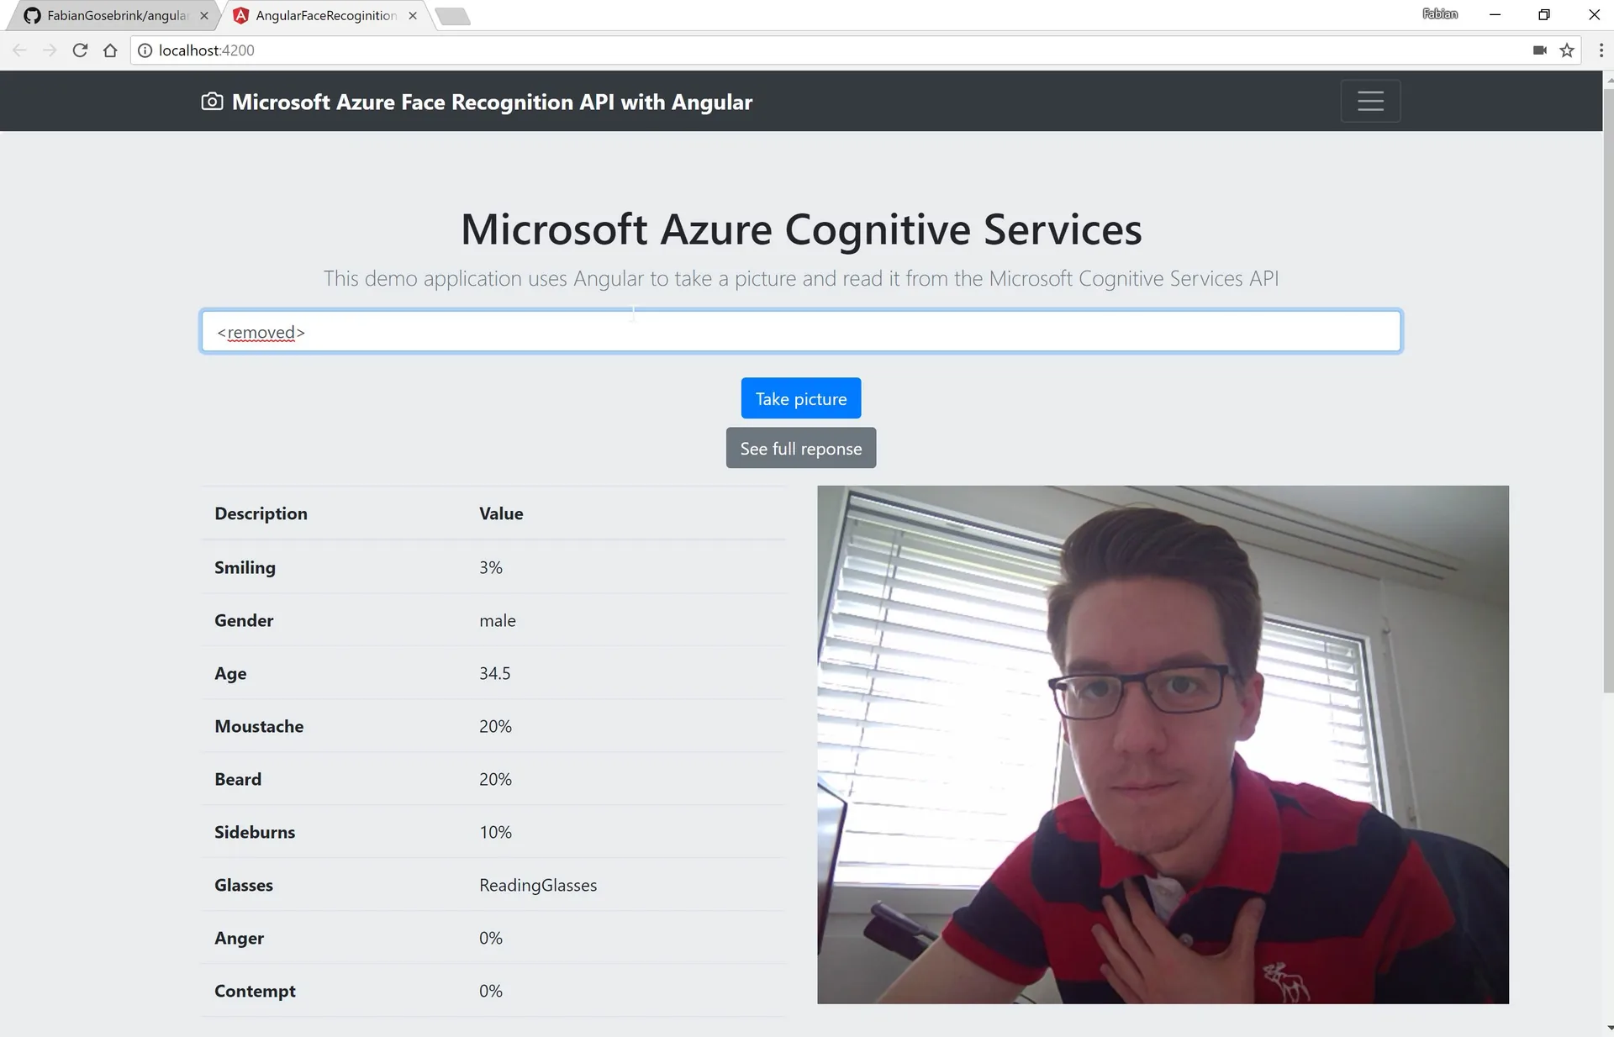Screen dimensions: 1614x1037
Task: Click the ReadingGlasses value
Action: (x=538, y=885)
